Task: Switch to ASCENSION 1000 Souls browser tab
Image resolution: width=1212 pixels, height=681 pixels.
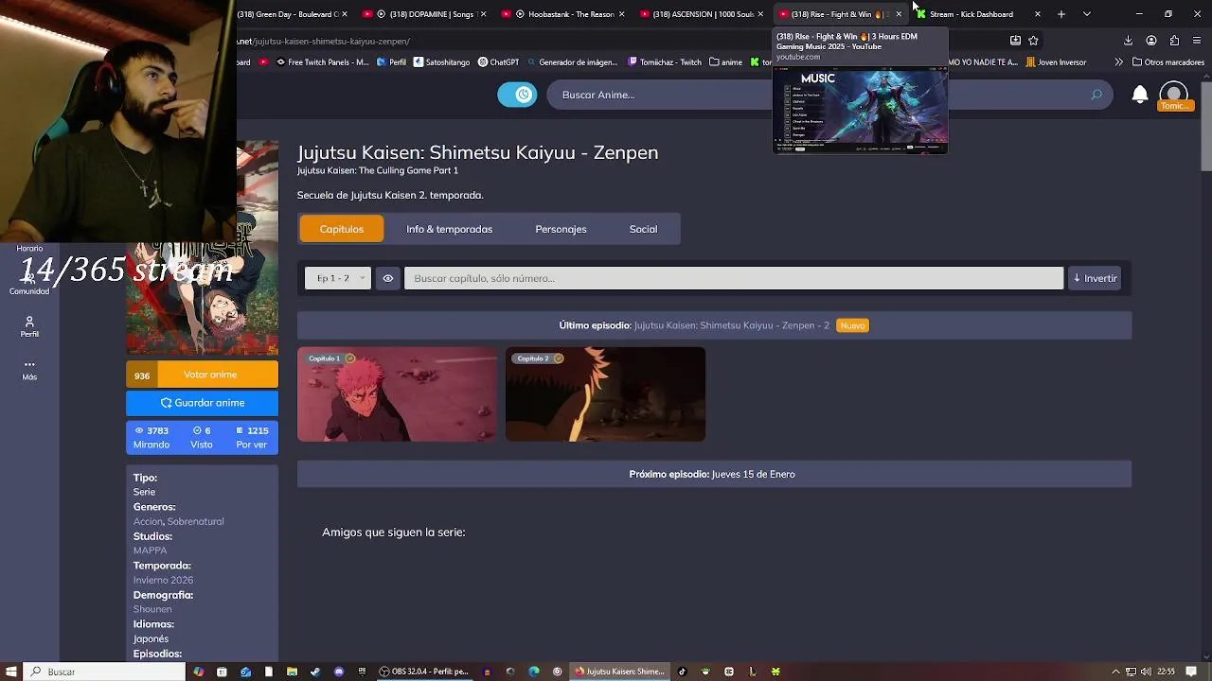Action: click(702, 14)
